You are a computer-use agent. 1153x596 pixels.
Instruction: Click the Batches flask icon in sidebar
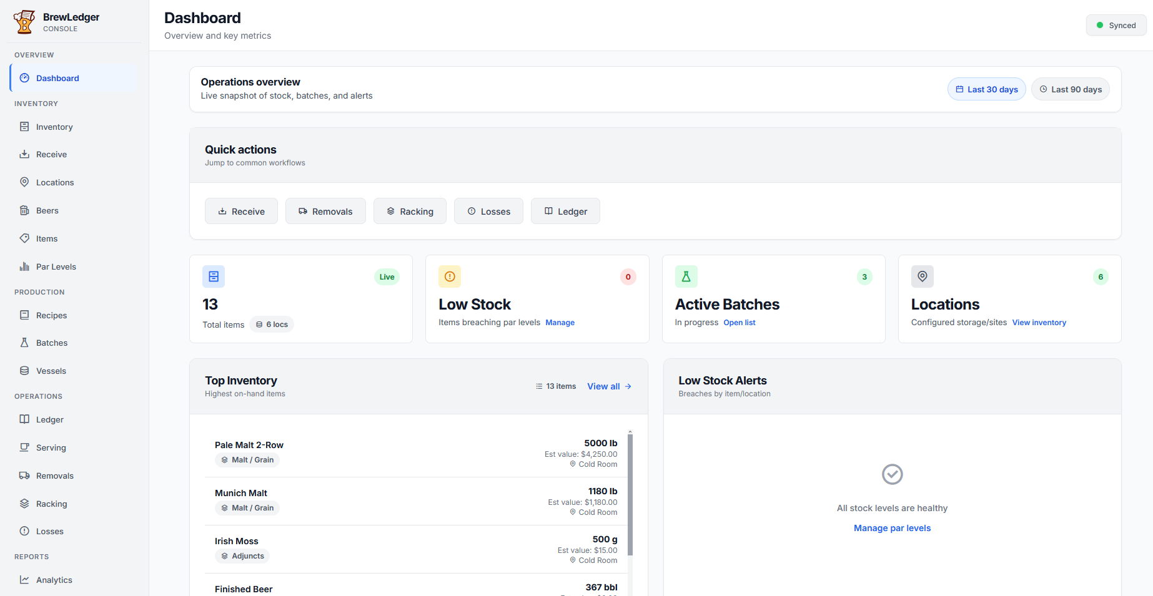24,343
